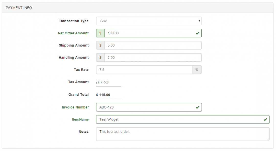Click the PAYMENT INFO section header
Viewport: 276px width, 151px height.
pyautogui.click(x=18, y=8)
